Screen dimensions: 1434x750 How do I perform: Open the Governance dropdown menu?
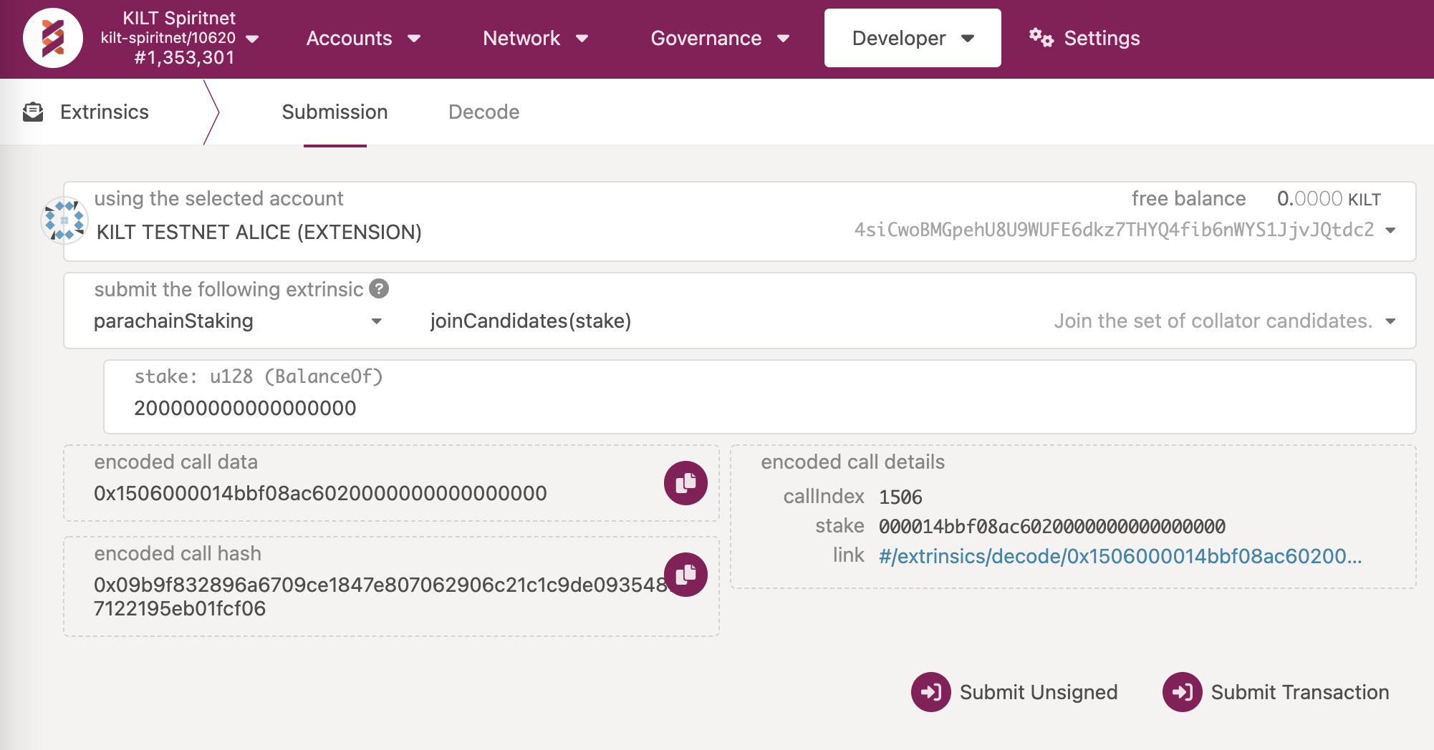point(719,39)
